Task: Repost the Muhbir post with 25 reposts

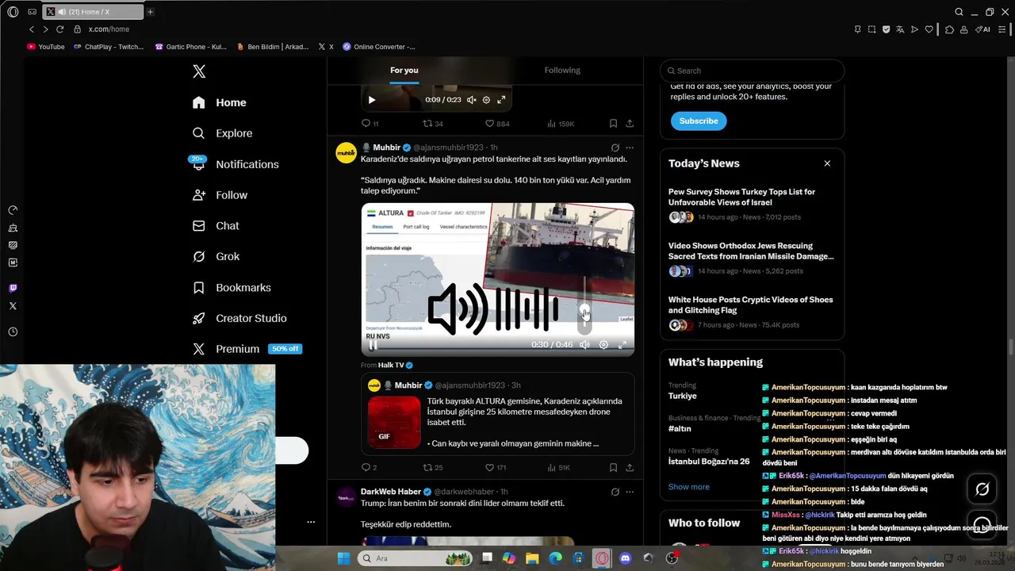Action: (x=433, y=468)
